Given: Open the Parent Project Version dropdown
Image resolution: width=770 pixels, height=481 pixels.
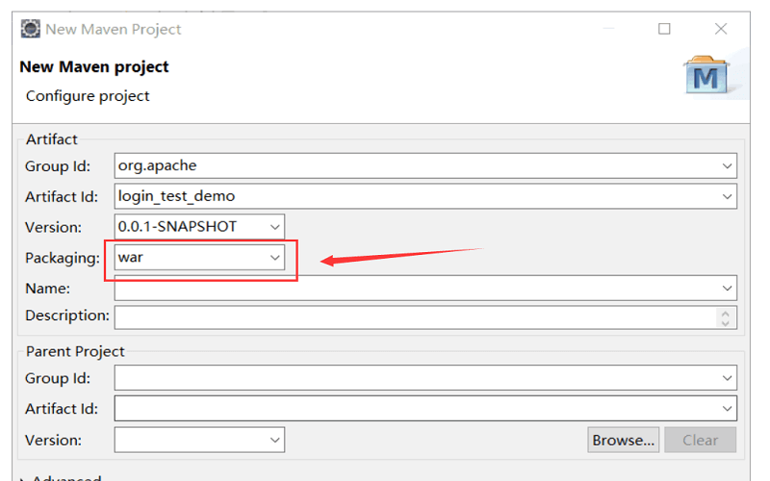Looking at the screenshot, I should click(x=275, y=440).
